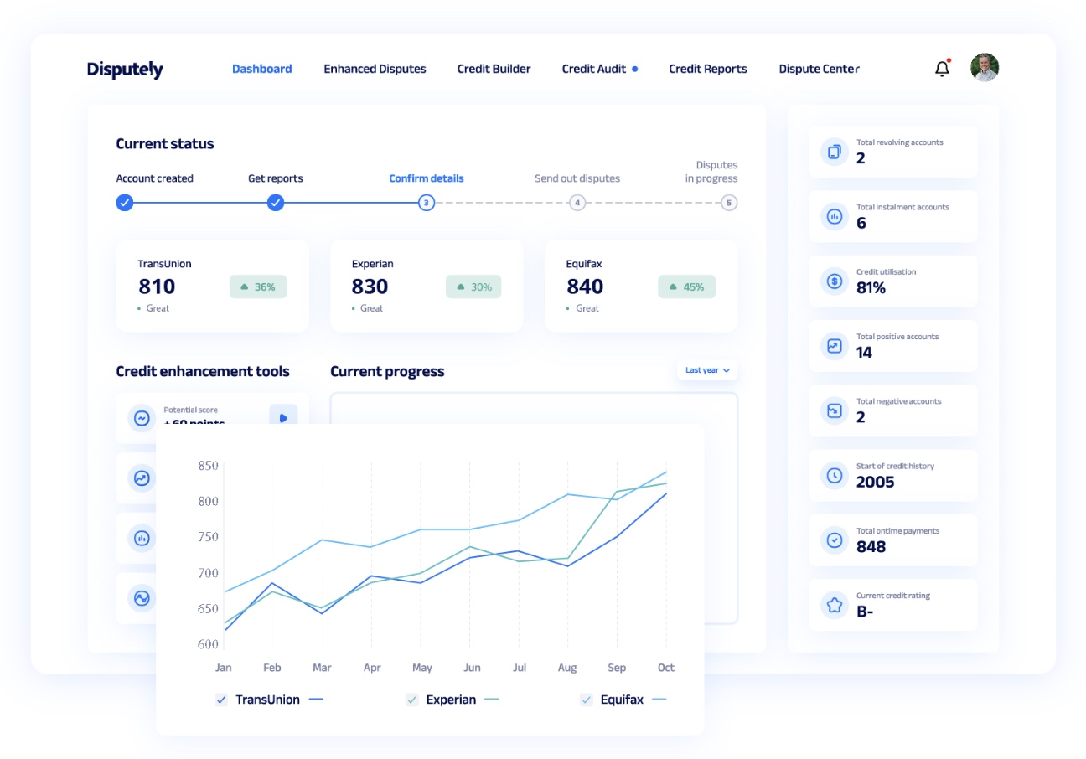The image size is (1086, 759).
Task: Click the positive accounts value 14
Action: (864, 353)
